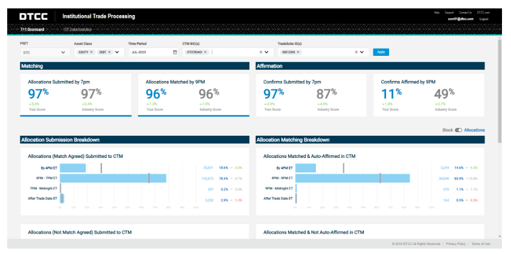Screen dimensions: 511x254
Task: Click the page vertical scrollbar
Action: pyautogui.click(x=500, y=91)
